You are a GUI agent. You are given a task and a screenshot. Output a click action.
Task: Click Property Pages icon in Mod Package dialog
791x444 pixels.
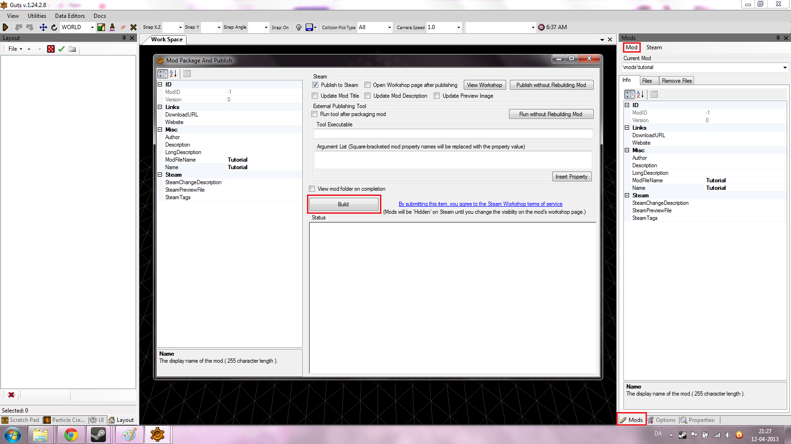(187, 74)
